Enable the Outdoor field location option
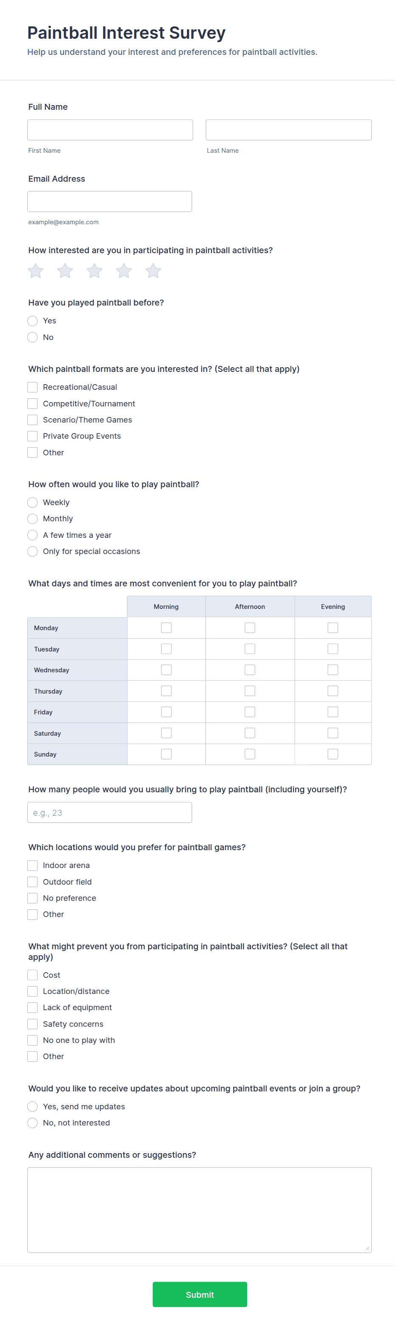Viewport: 395px width, 1328px height. (x=32, y=882)
